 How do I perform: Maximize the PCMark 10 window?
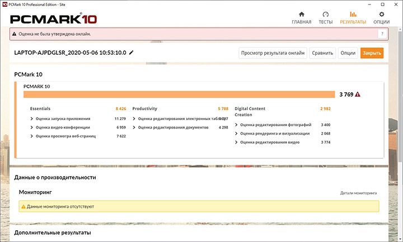tap(383, 4)
